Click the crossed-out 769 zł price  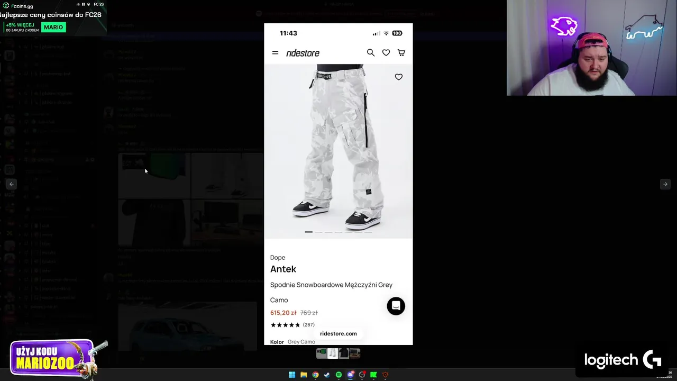coord(309,313)
